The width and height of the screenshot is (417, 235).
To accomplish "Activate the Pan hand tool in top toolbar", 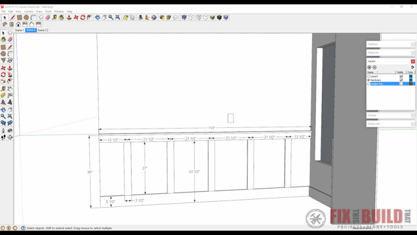I will (104, 18).
